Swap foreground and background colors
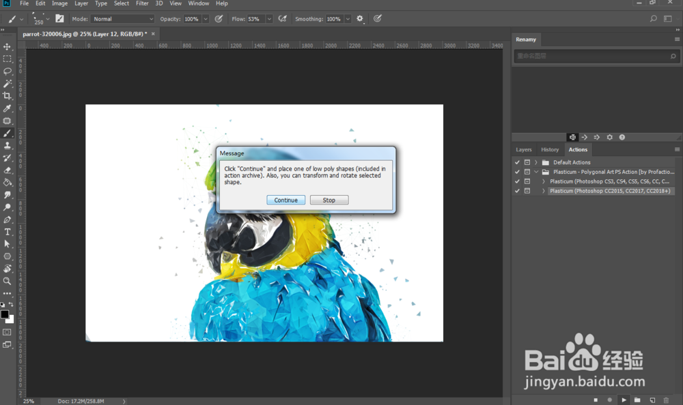The width and height of the screenshot is (683, 405). (11, 305)
